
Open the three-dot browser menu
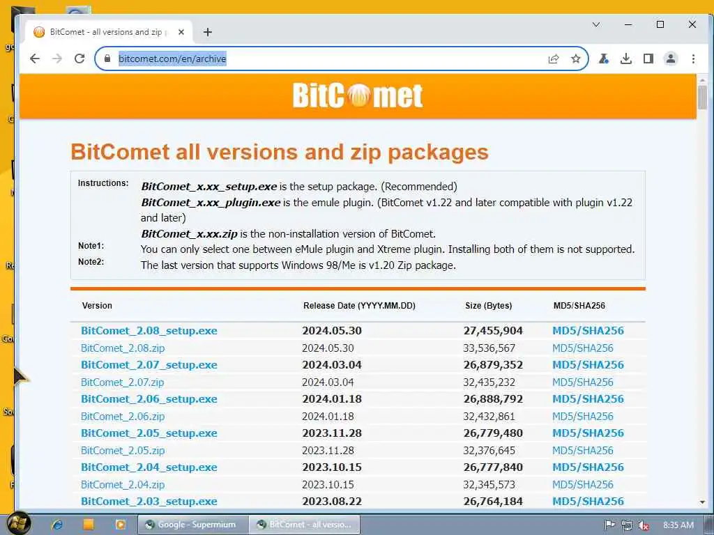(693, 59)
